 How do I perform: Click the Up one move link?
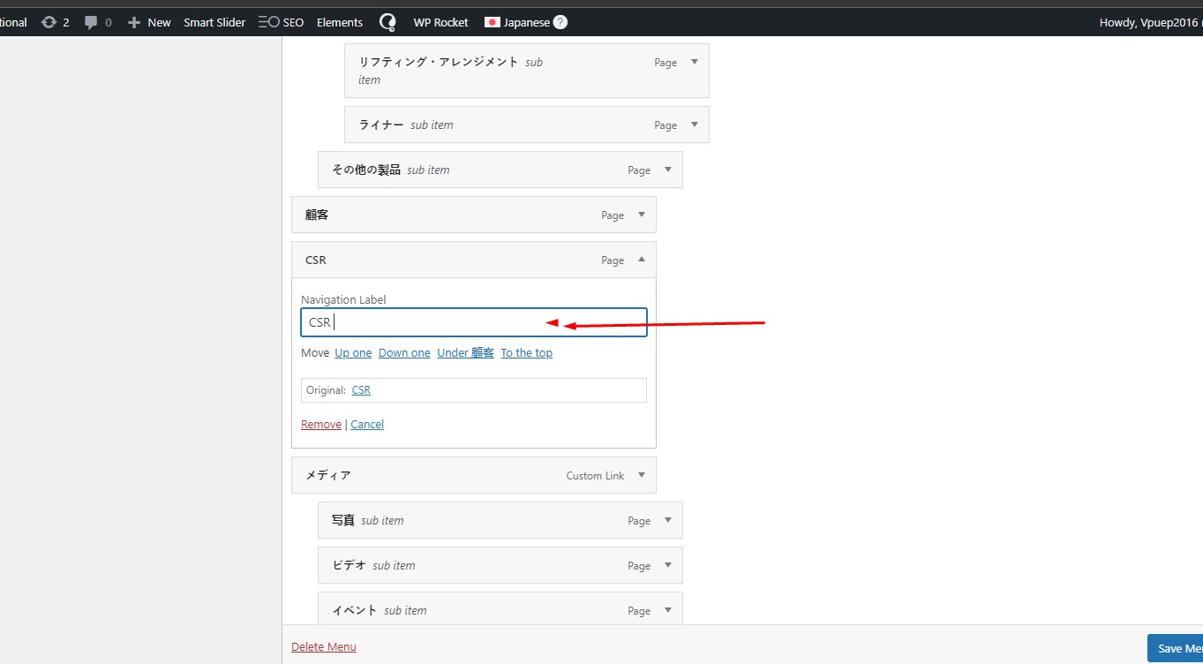tap(353, 352)
